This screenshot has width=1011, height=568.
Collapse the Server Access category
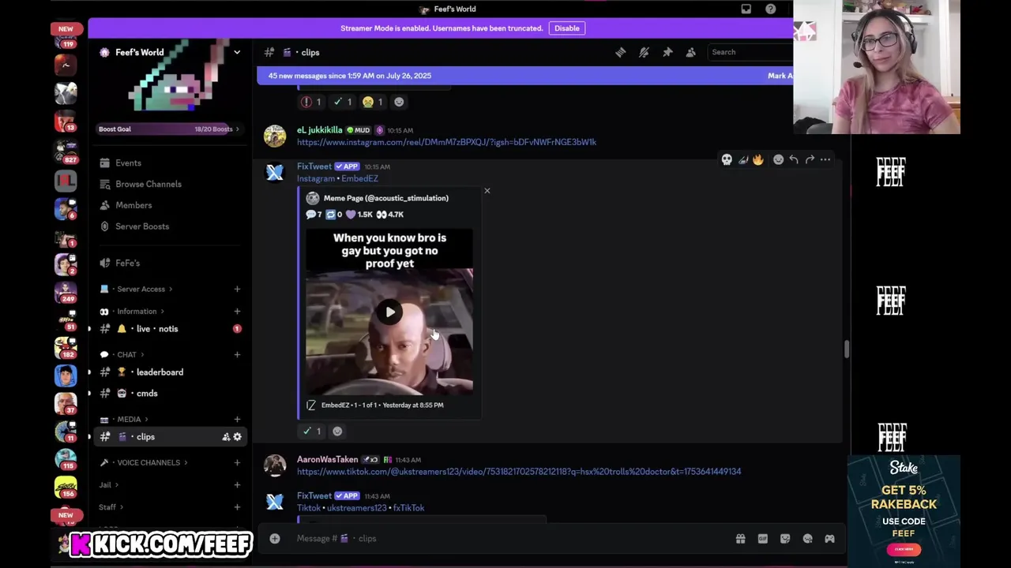coord(141,289)
